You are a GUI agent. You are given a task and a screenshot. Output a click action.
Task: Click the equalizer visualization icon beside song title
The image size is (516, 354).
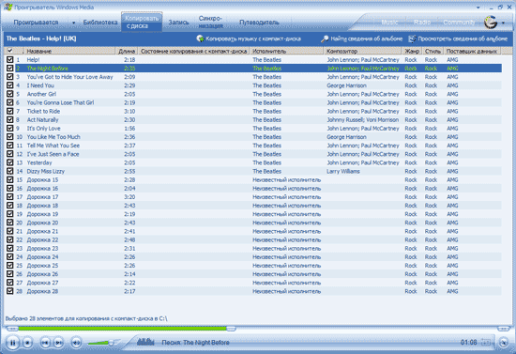[x=145, y=342]
